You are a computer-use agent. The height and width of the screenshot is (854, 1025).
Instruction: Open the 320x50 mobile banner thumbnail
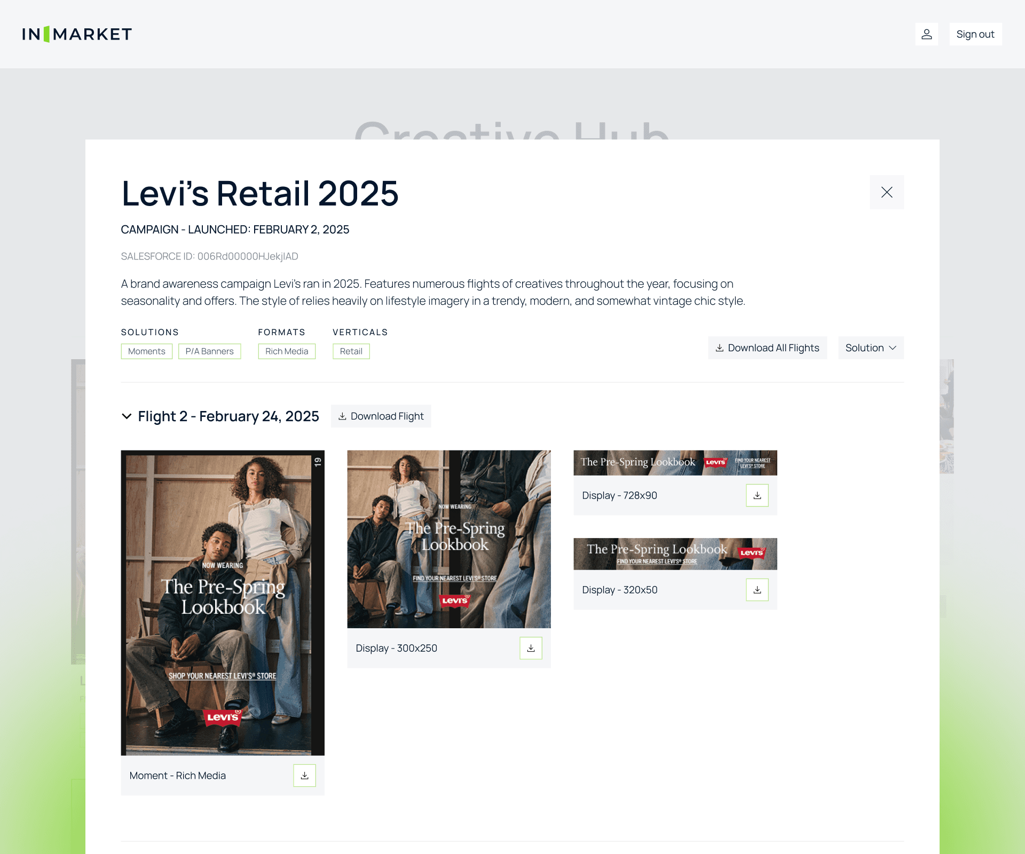675,554
